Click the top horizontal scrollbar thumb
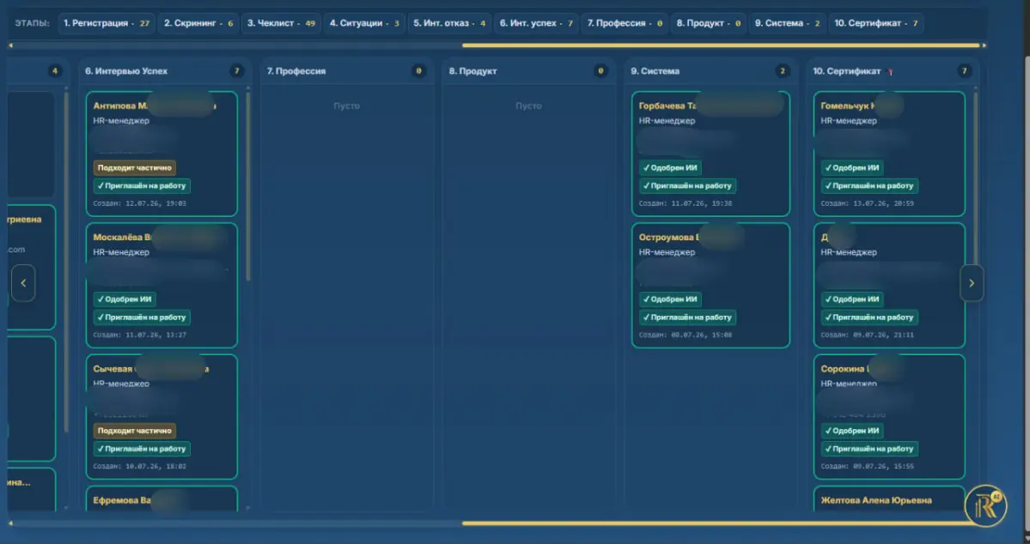Viewport: 1030px width, 544px height. click(722, 45)
